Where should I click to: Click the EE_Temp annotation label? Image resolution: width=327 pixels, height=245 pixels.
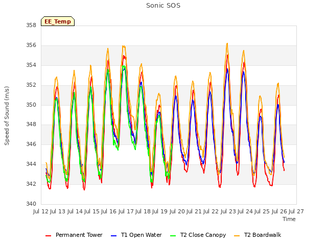(58, 21)
